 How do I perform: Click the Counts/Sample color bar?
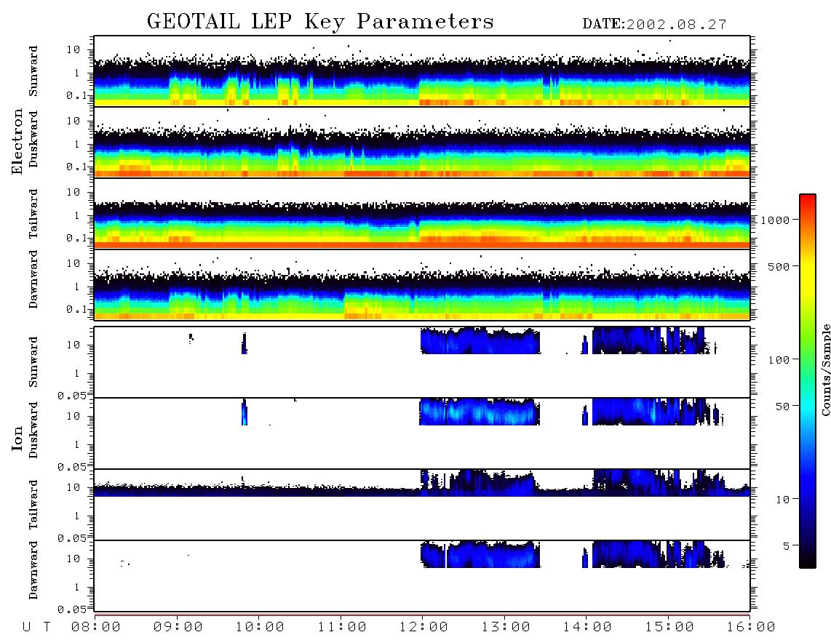tap(808, 381)
